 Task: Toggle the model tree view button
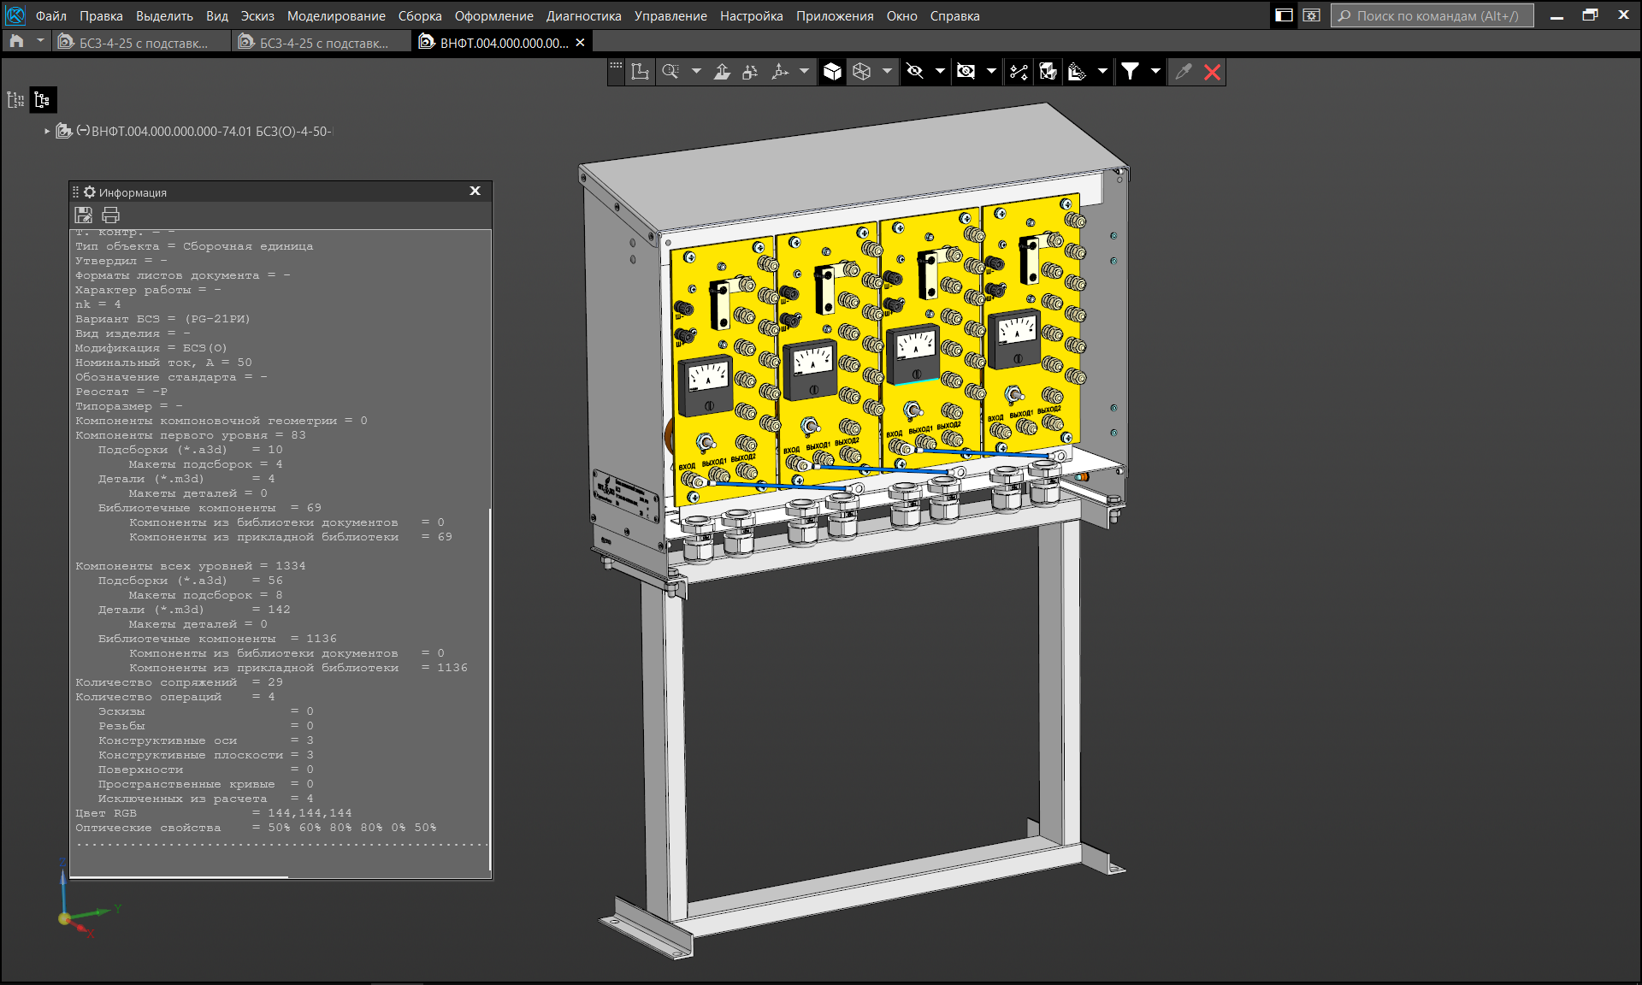(x=42, y=100)
